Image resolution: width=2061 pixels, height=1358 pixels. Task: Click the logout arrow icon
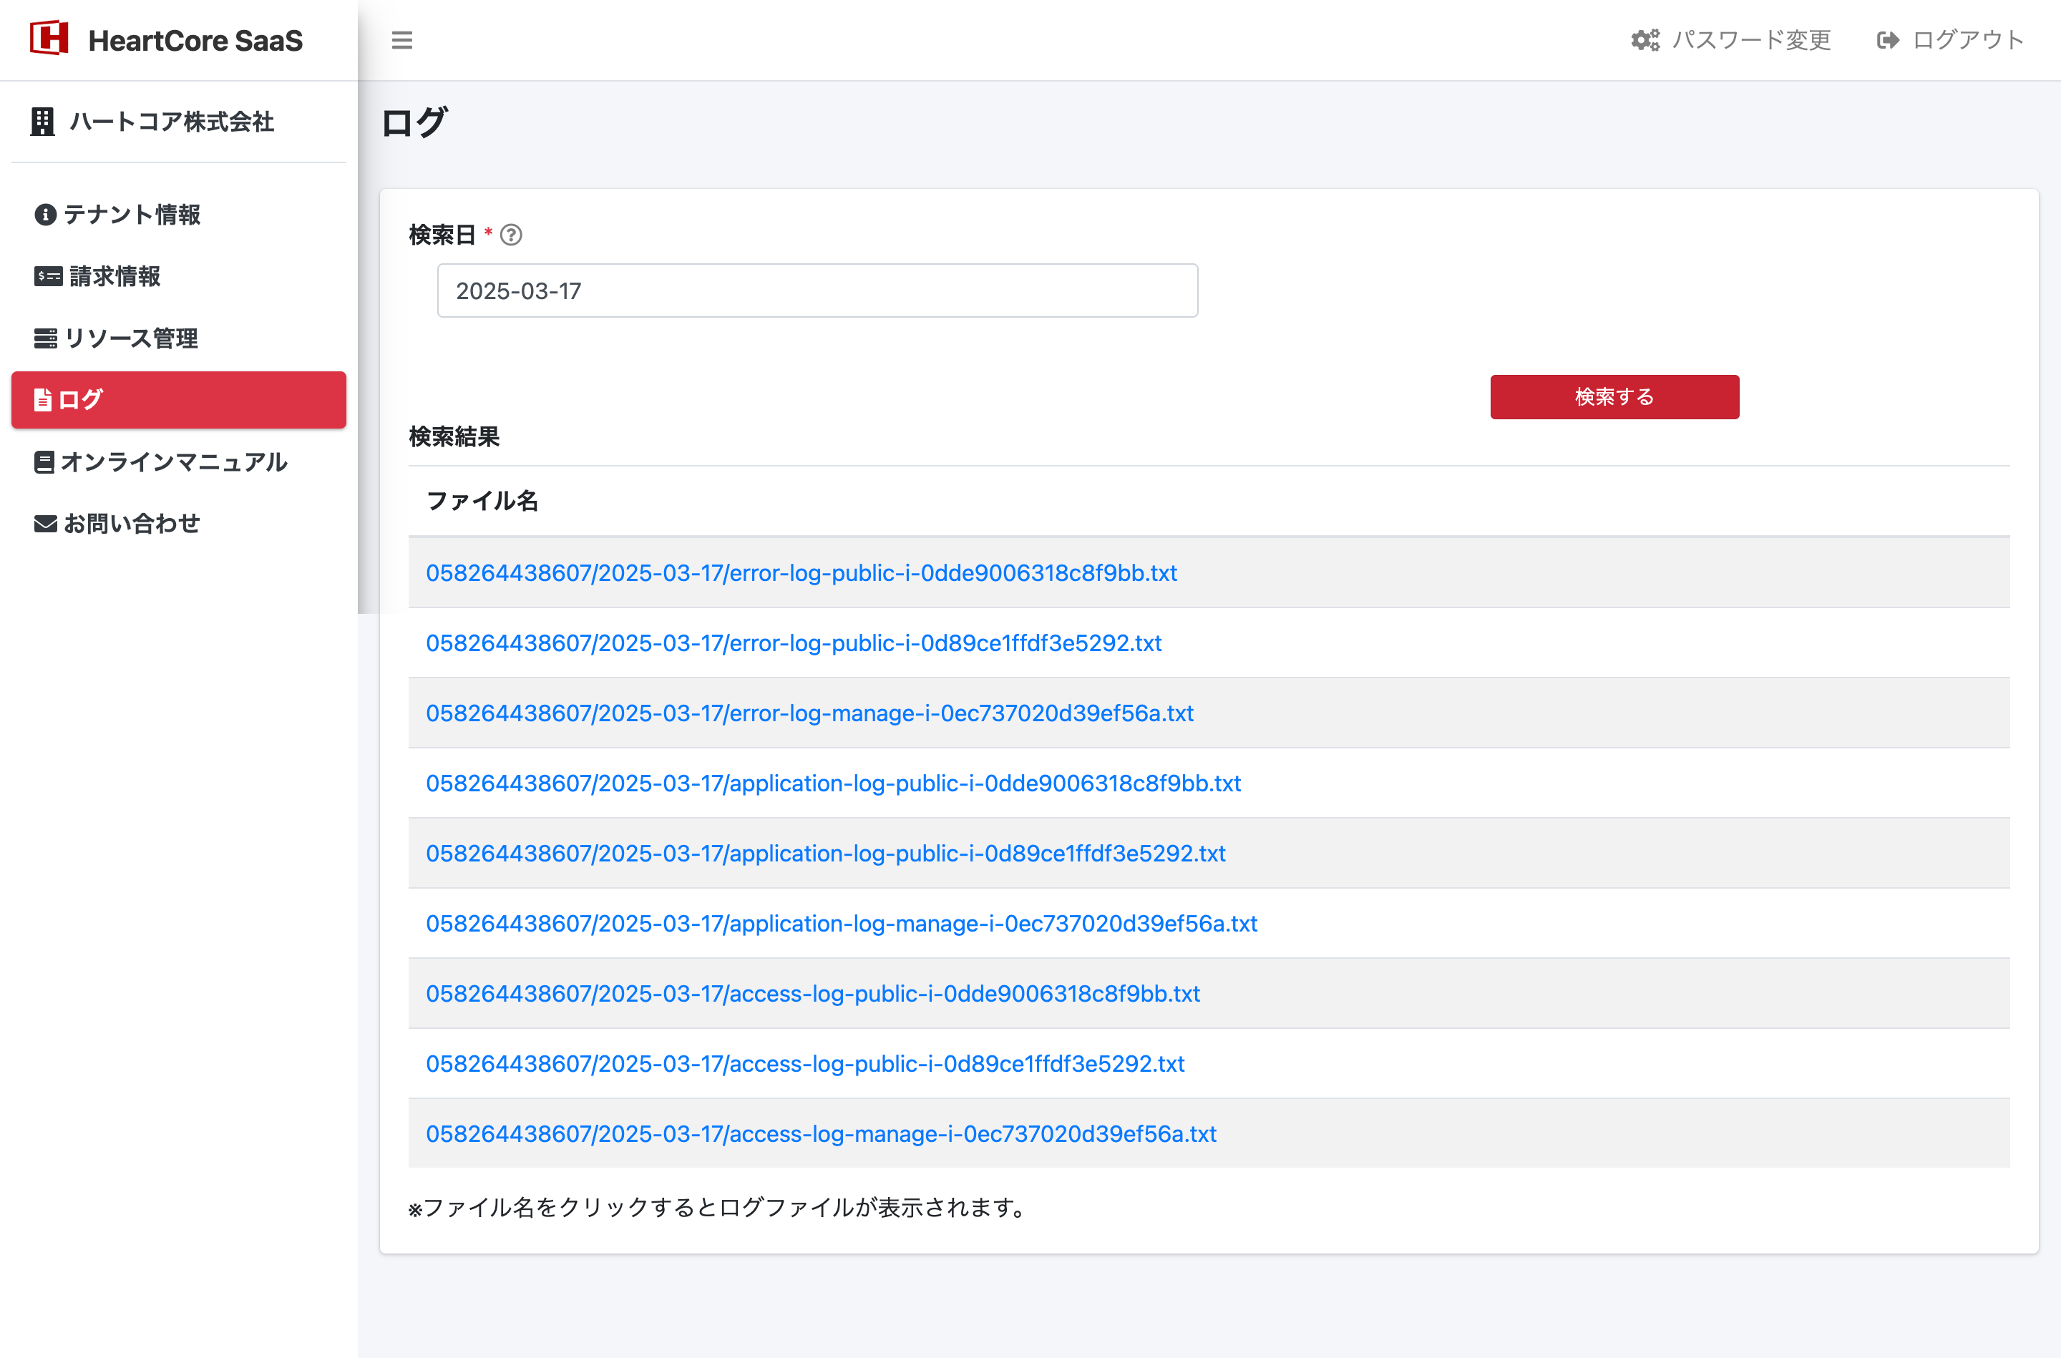click(x=1888, y=40)
